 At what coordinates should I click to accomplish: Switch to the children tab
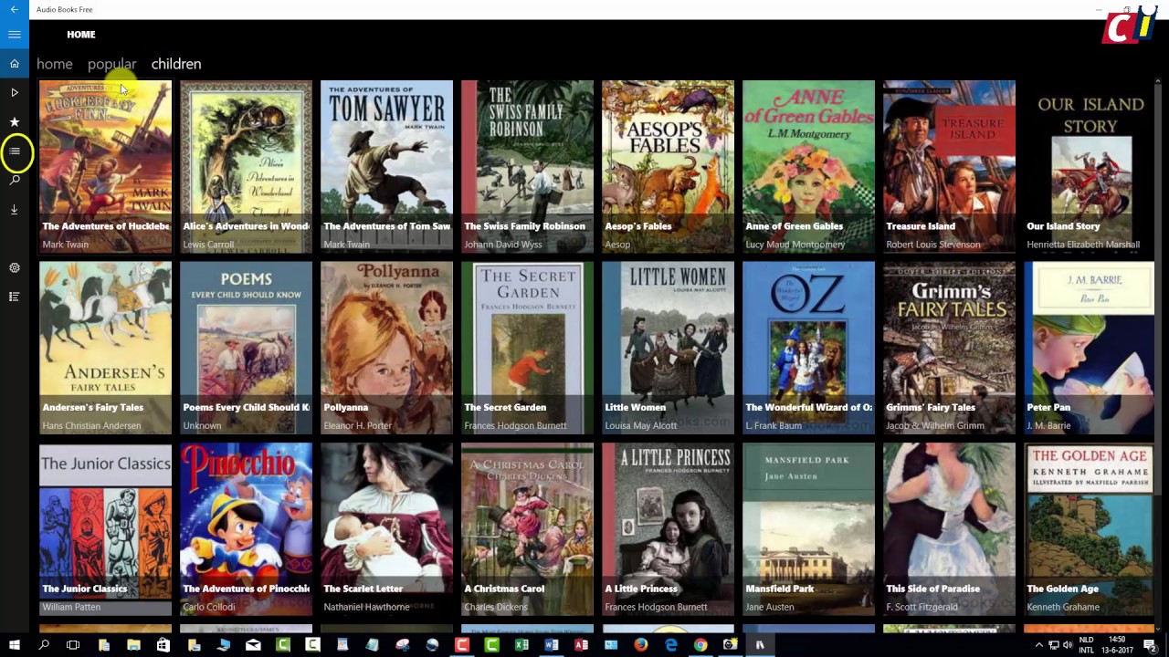pyautogui.click(x=176, y=64)
